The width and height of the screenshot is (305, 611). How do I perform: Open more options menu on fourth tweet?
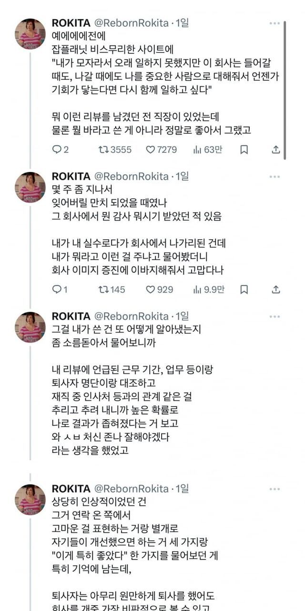[274, 489]
